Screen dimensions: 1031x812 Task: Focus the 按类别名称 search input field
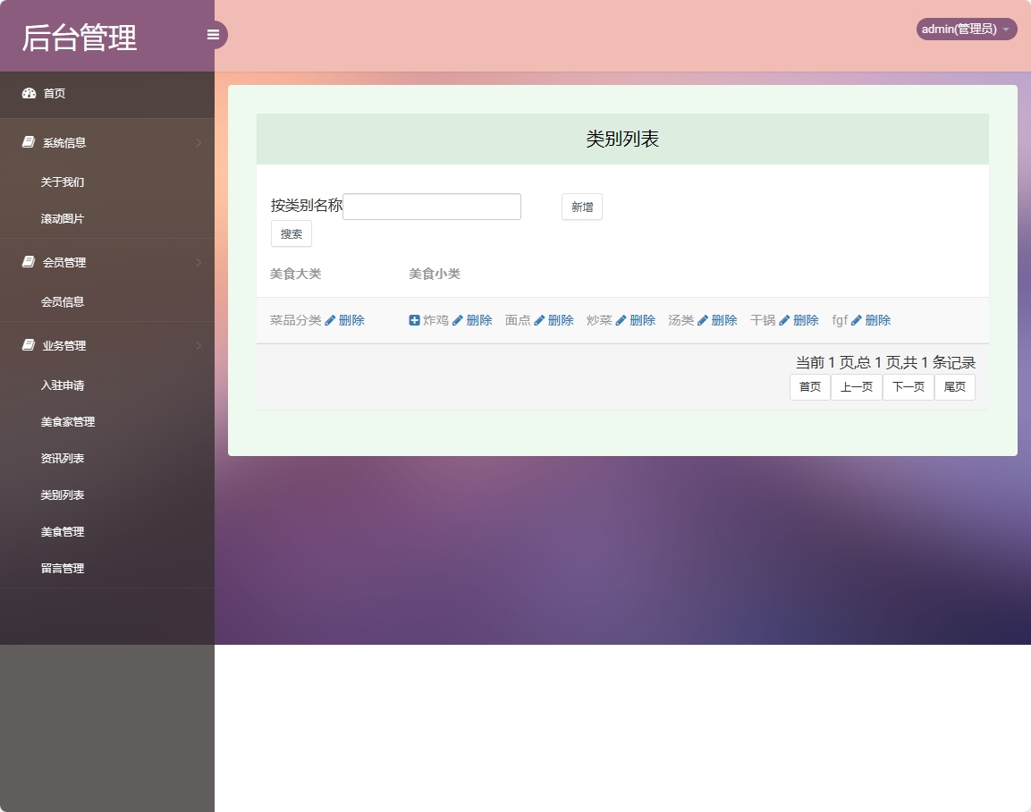point(432,207)
